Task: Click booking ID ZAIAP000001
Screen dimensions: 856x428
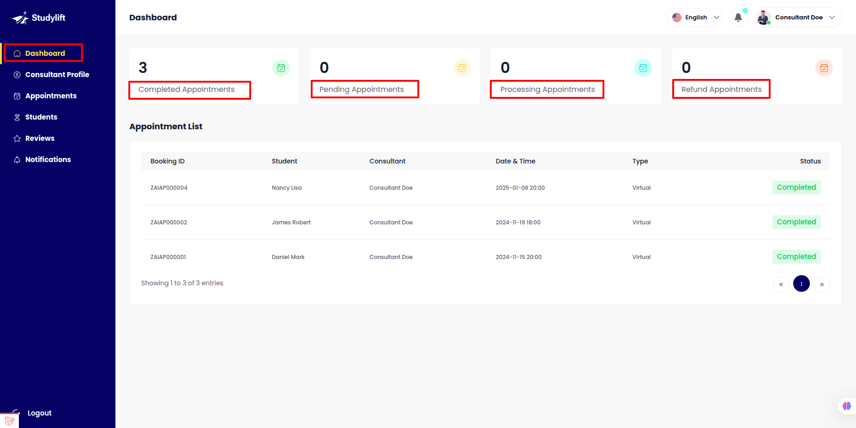Action: coord(168,257)
